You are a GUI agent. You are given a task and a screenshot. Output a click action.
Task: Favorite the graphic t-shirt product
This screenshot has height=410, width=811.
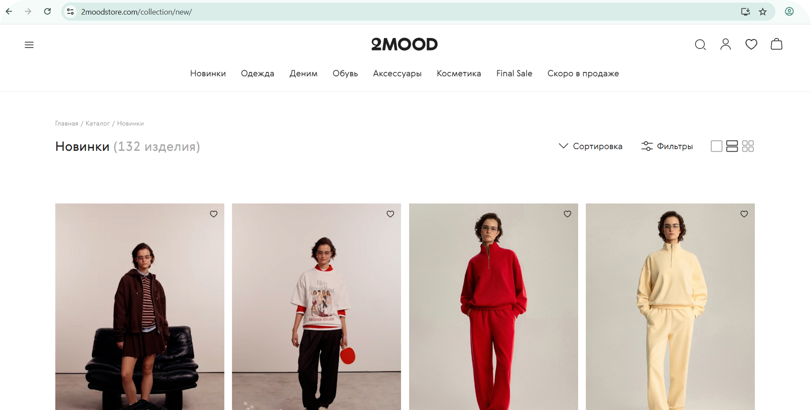pyautogui.click(x=390, y=214)
